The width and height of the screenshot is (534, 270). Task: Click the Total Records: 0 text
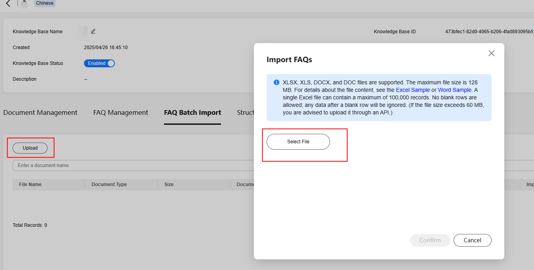click(30, 225)
